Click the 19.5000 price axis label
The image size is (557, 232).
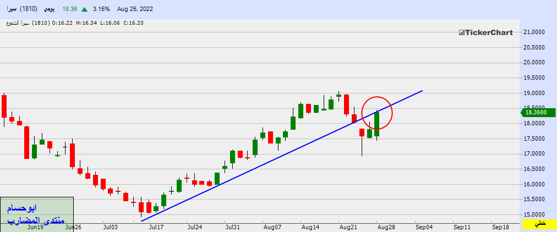(x=535, y=78)
